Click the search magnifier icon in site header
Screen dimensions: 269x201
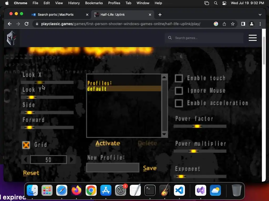click(170, 38)
